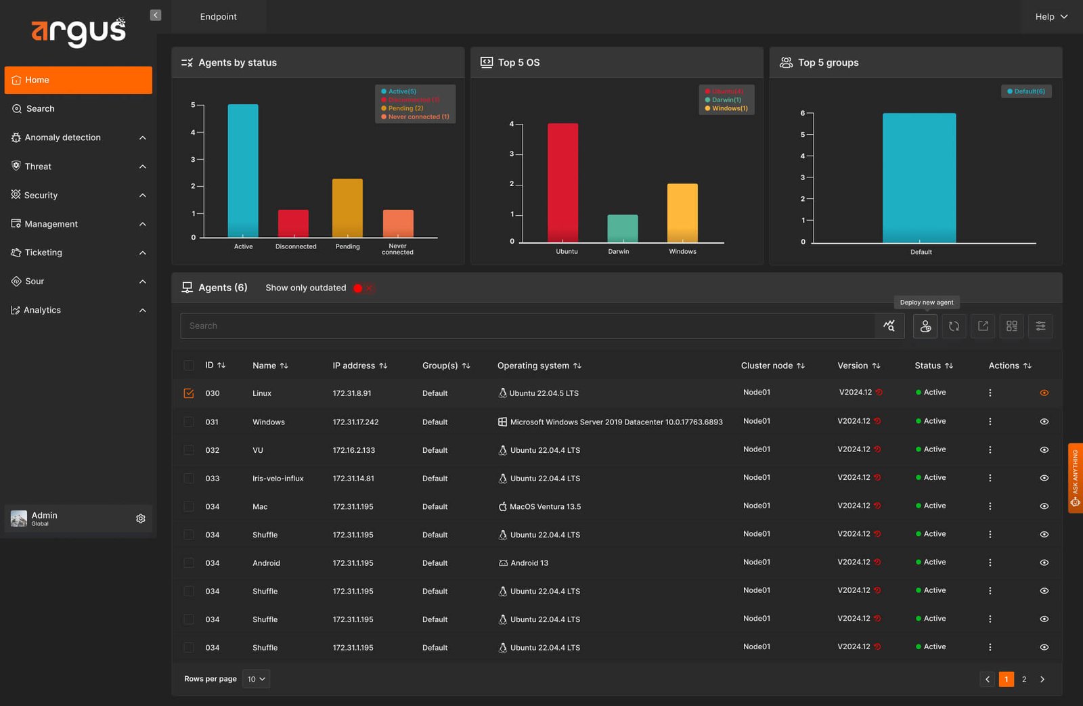View details via eye icon for Mac agent
1083x706 pixels.
click(x=1044, y=506)
